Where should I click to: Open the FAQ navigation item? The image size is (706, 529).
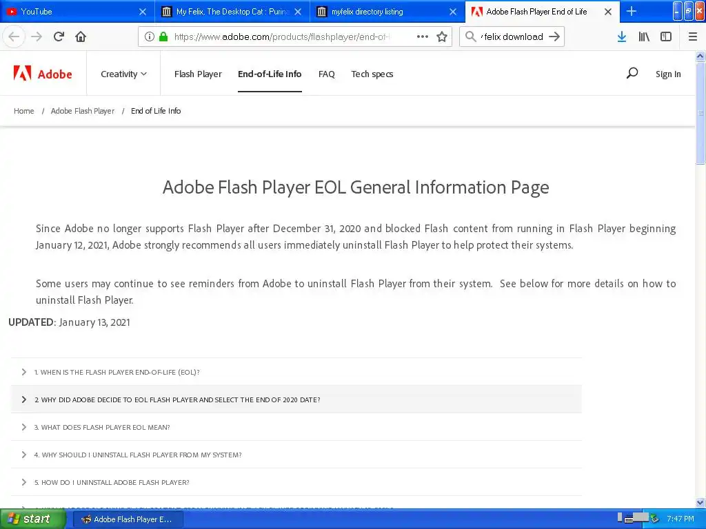[326, 74]
